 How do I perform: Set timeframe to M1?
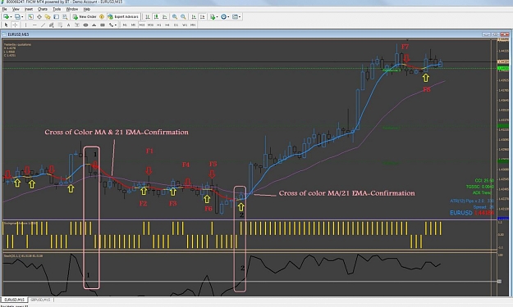pos(125,25)
